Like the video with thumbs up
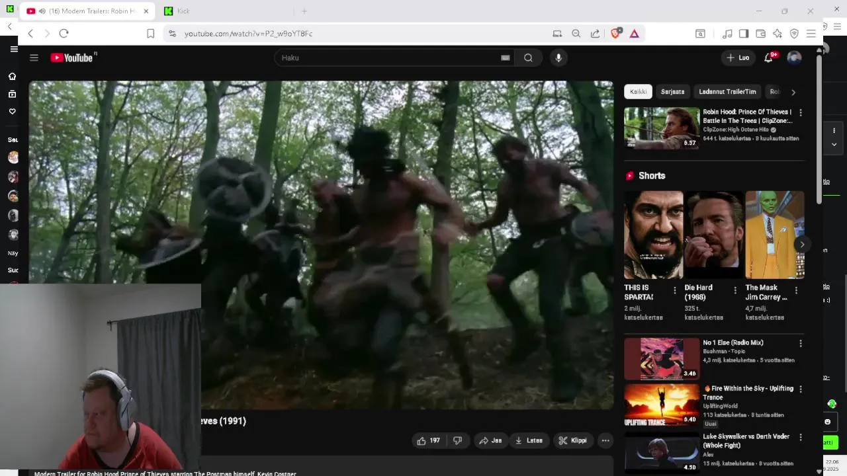The height and width of the screenshot is (476, 847). pos(429,440)
